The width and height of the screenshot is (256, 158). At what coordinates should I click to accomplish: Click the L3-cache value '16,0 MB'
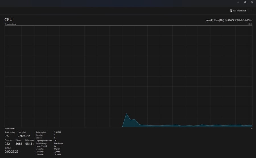coord(57,154)
